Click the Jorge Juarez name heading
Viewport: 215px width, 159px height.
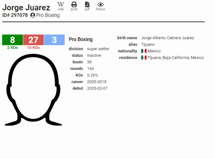(x=26, y=6)
